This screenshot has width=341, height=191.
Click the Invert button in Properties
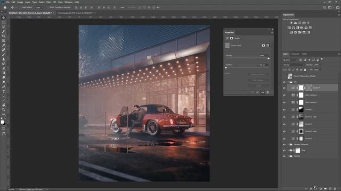(x=258, y=86)
